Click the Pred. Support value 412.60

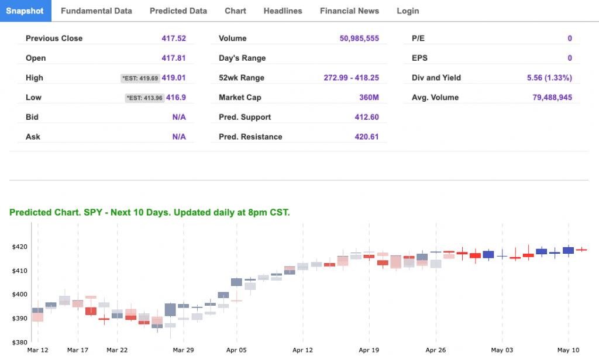point(367,117)
